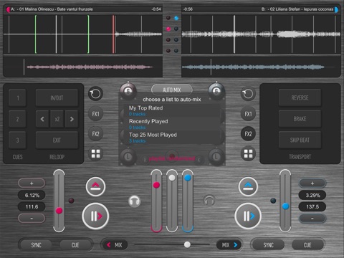Trigger cue point 2

(17, 119)
